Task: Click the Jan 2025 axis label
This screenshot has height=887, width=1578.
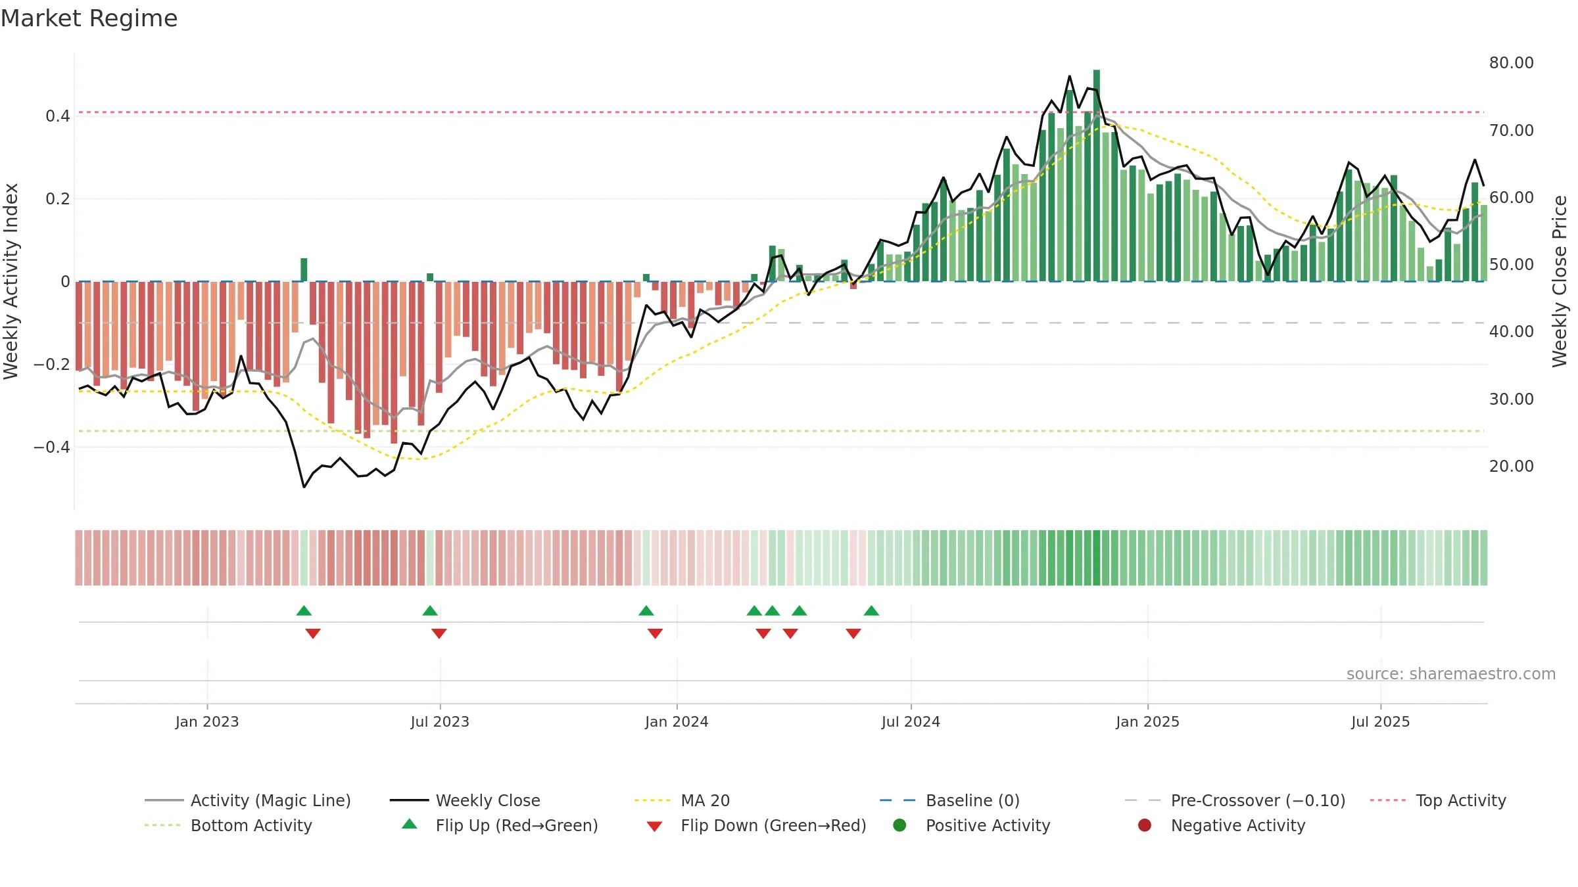Action: point(1147,721)
